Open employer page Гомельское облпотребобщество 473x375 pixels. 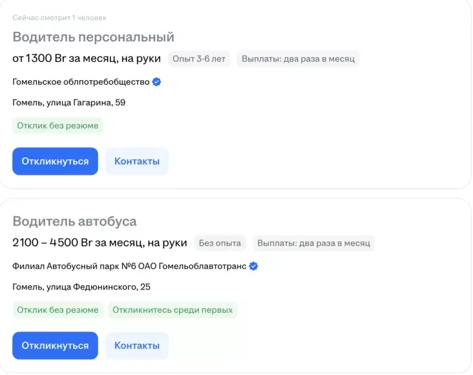81,82
